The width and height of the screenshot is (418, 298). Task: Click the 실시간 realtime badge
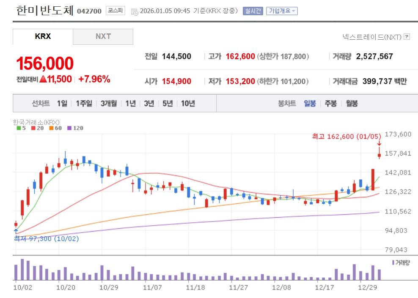point(253,11)
